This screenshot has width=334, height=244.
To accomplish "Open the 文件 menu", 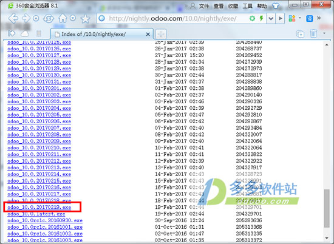I will click(x=204, y=6).
